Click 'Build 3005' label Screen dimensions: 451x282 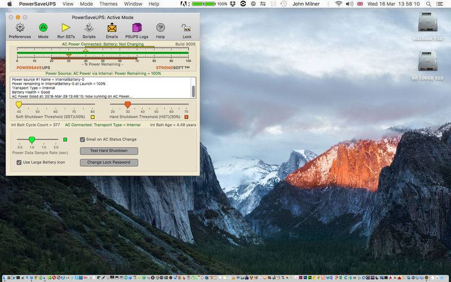click(185, 44)
